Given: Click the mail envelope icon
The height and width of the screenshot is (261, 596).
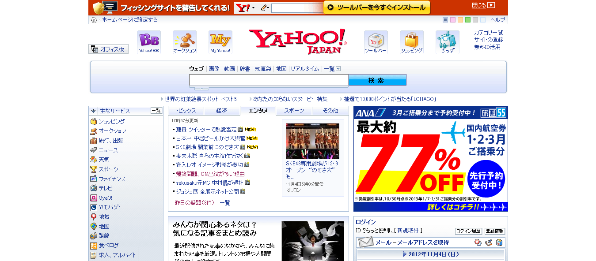Looking at the screenshot, I should click(x=366, y=242).
